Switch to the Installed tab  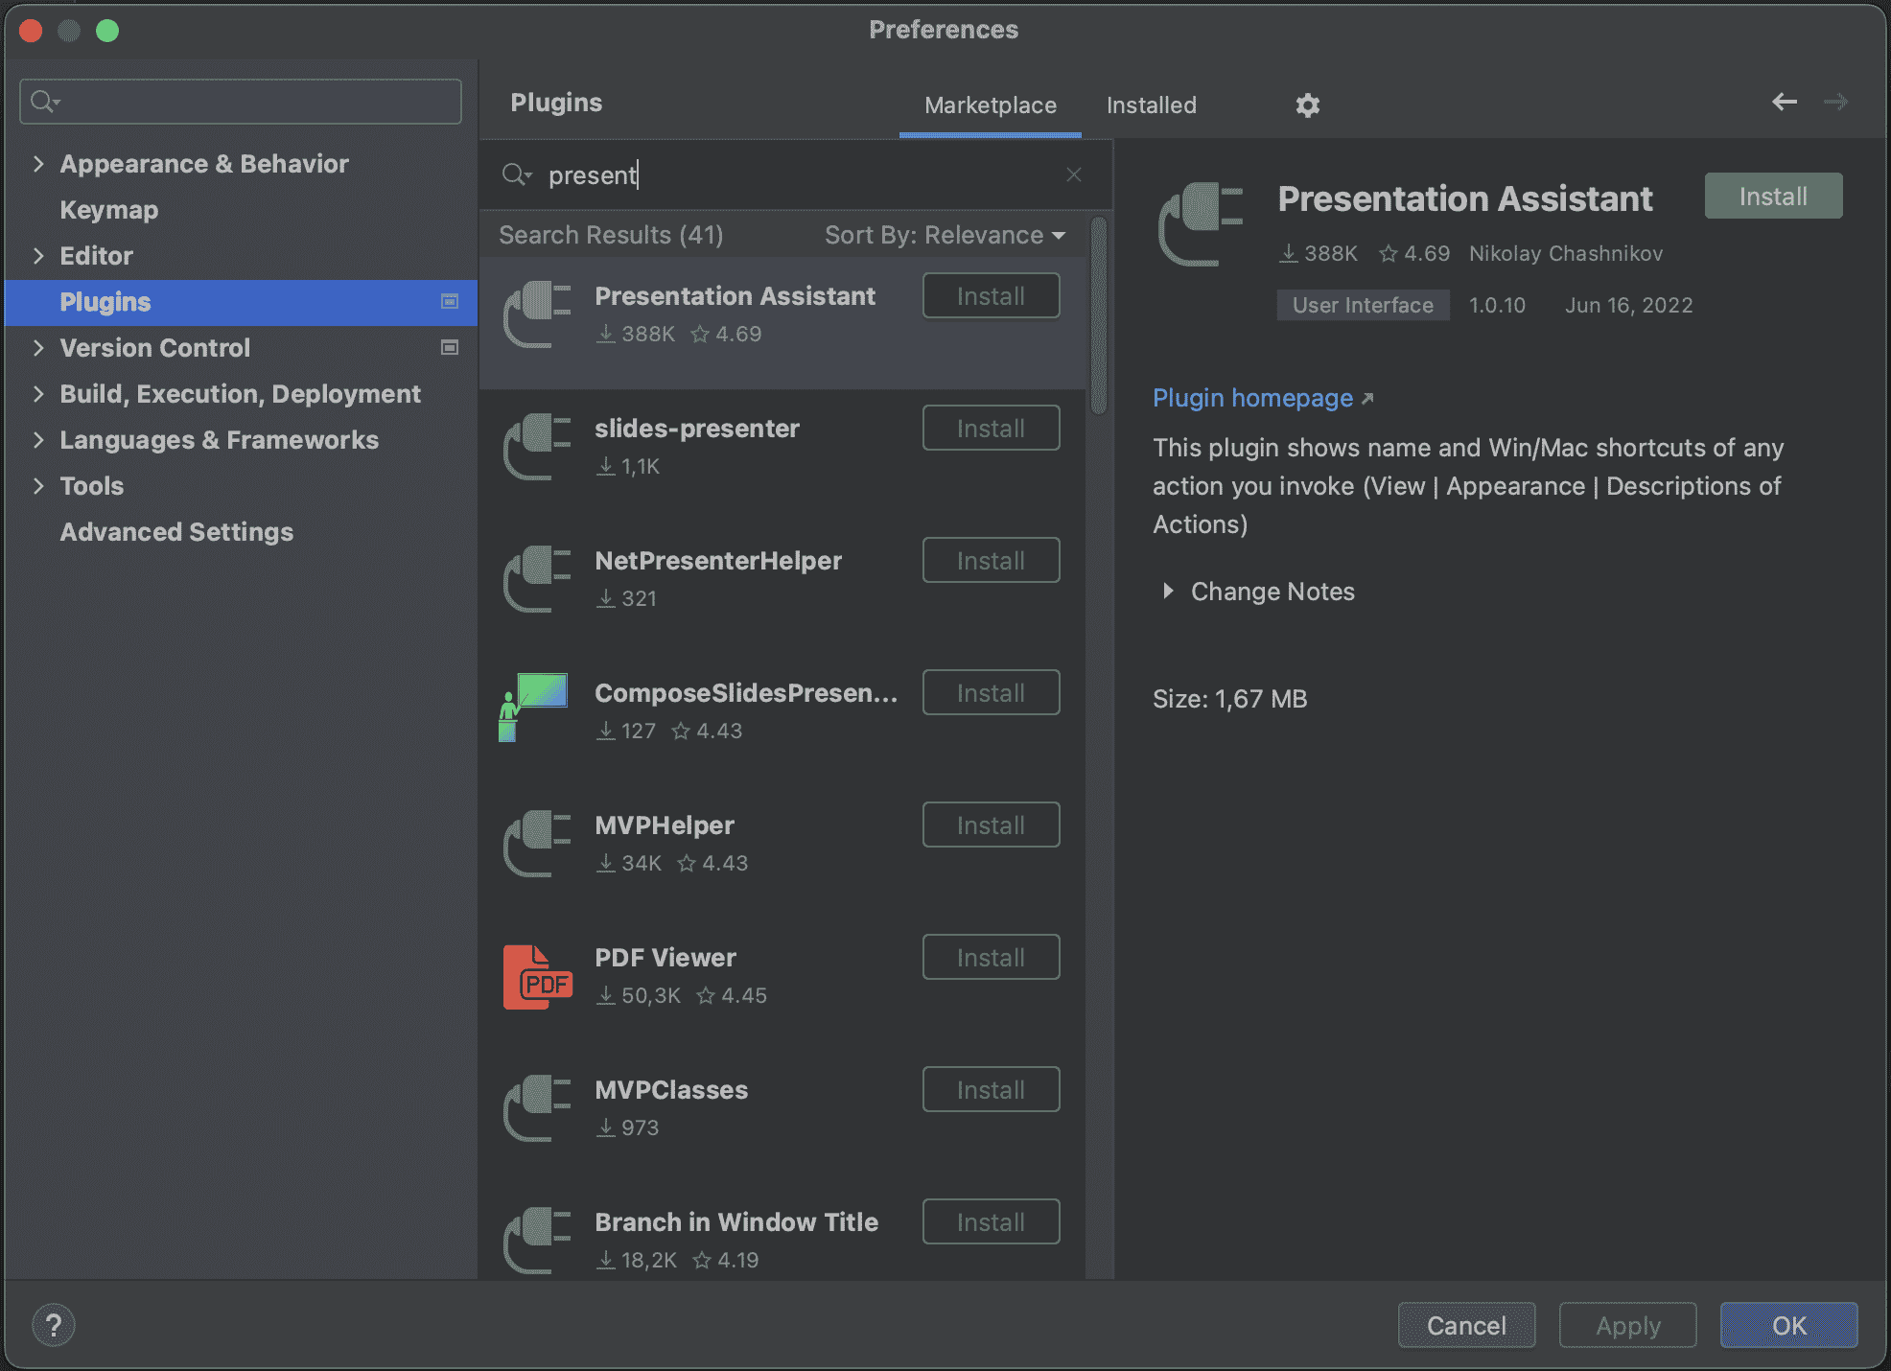point(1151,105)
